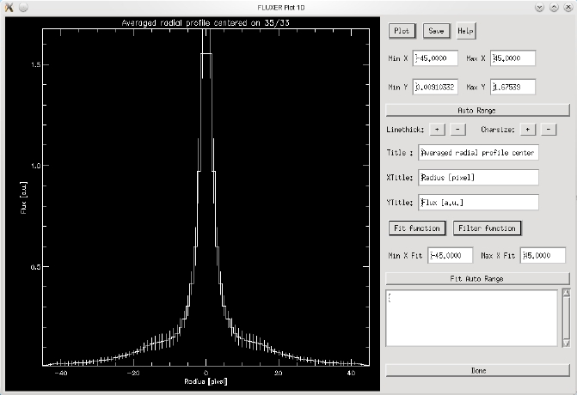Click the Plot button
Image resolution: width=577 pixels, height=395 pixels.
pyautogui.click(x=402, y=31)
